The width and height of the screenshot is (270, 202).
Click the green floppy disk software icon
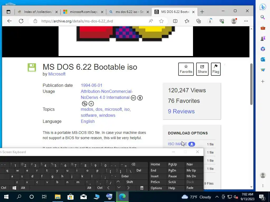pos(32,68)
